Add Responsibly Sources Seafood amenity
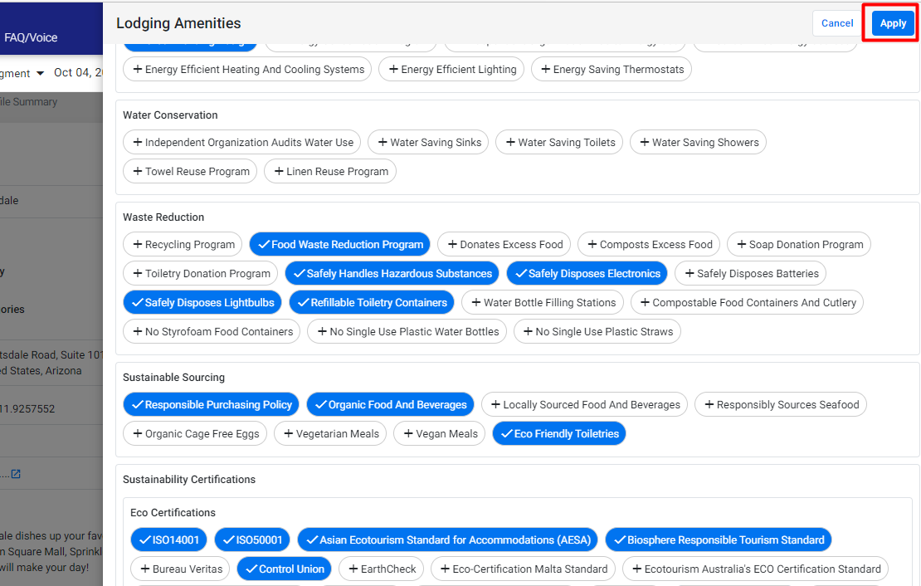This screenshot has height=586, width=921. [x=781, y=404]
